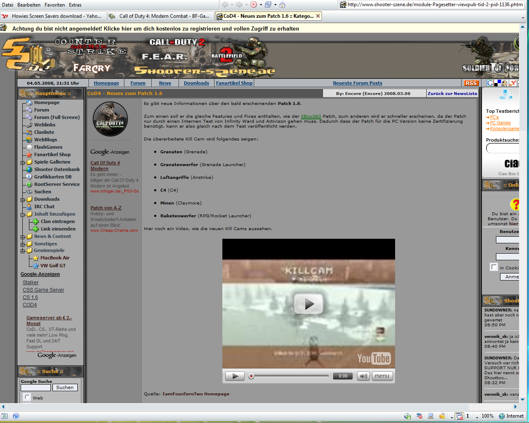Click the large play overlay on video
The width and height of the screenshot is (529, 423).
point(308,304)
